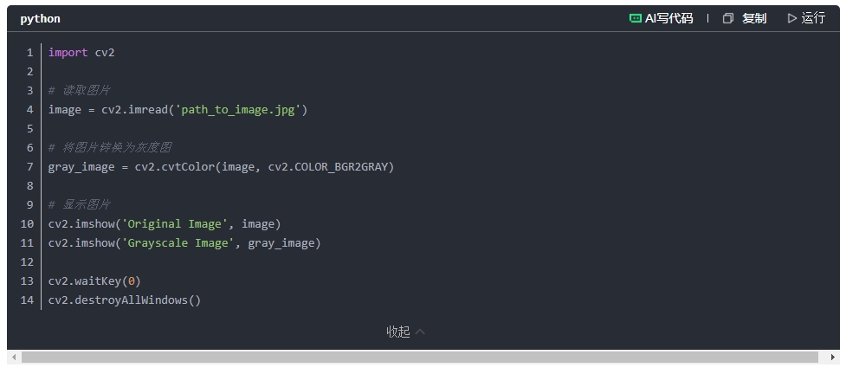Run the code with 运行 button
This screenshot has height=374, width=859.
(806, 18)
